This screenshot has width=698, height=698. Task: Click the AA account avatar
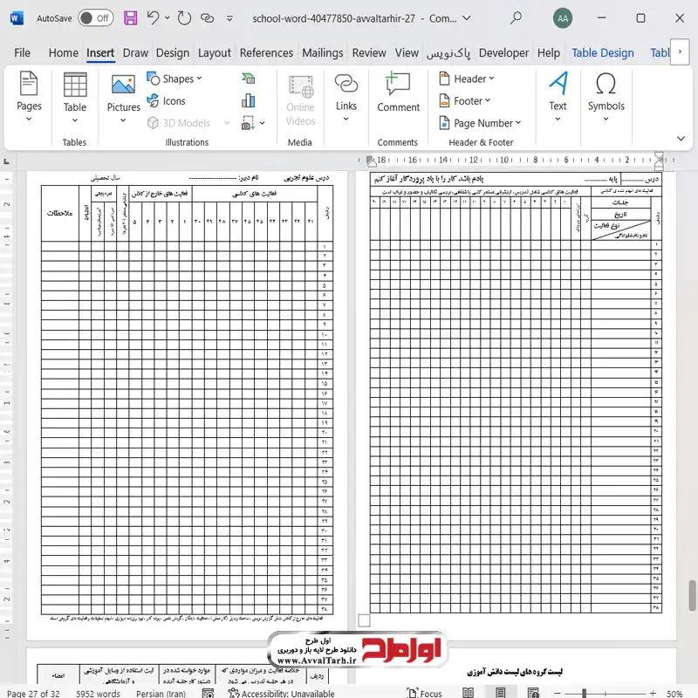pyautogui.click(x=563, y=18)
